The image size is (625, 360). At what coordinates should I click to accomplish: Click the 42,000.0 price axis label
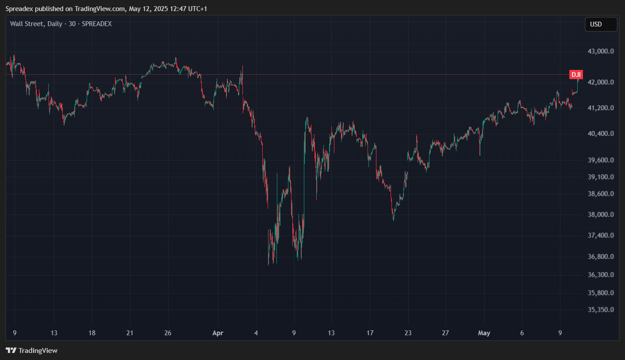pyautogui.click(x=601, y=82)
